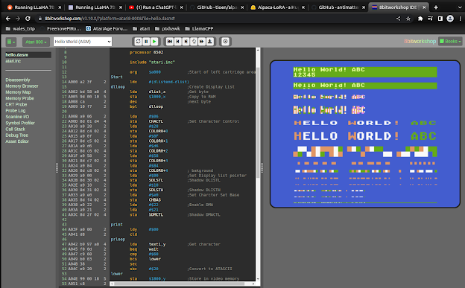Open the Memory Map view
Image resolution: width=465 pixels, height=288 pixels.
(18, 92)
